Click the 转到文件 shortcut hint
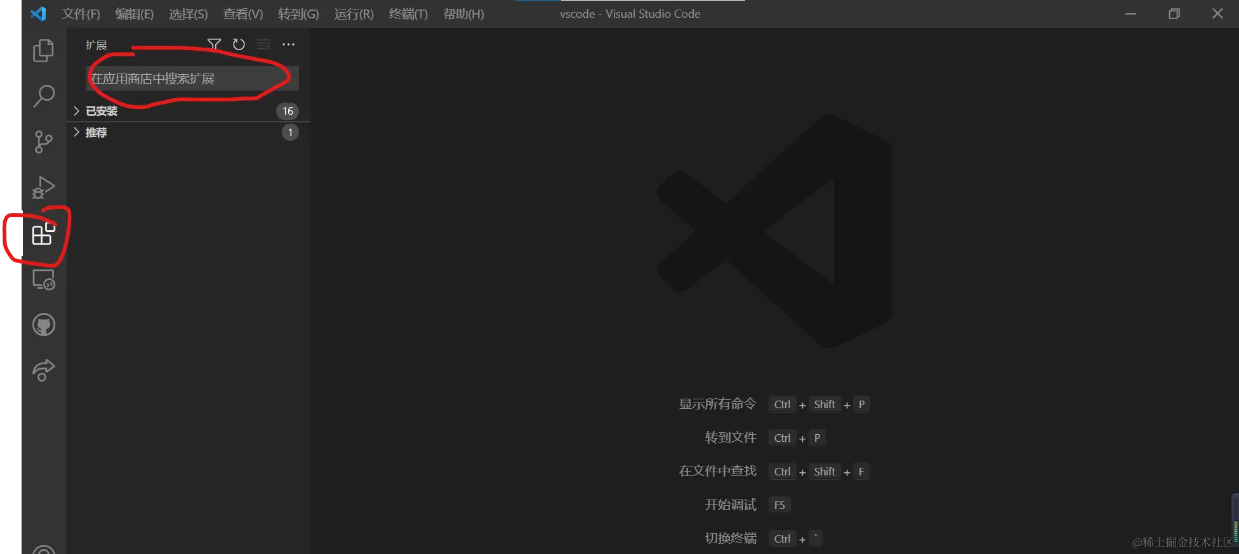 pos(731,437)
